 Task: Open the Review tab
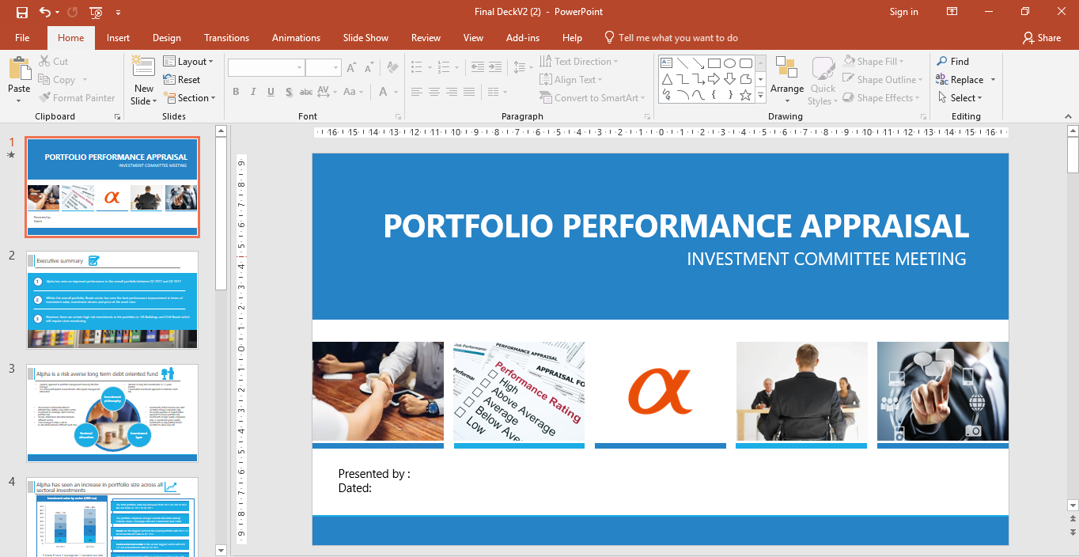[426, 38]
